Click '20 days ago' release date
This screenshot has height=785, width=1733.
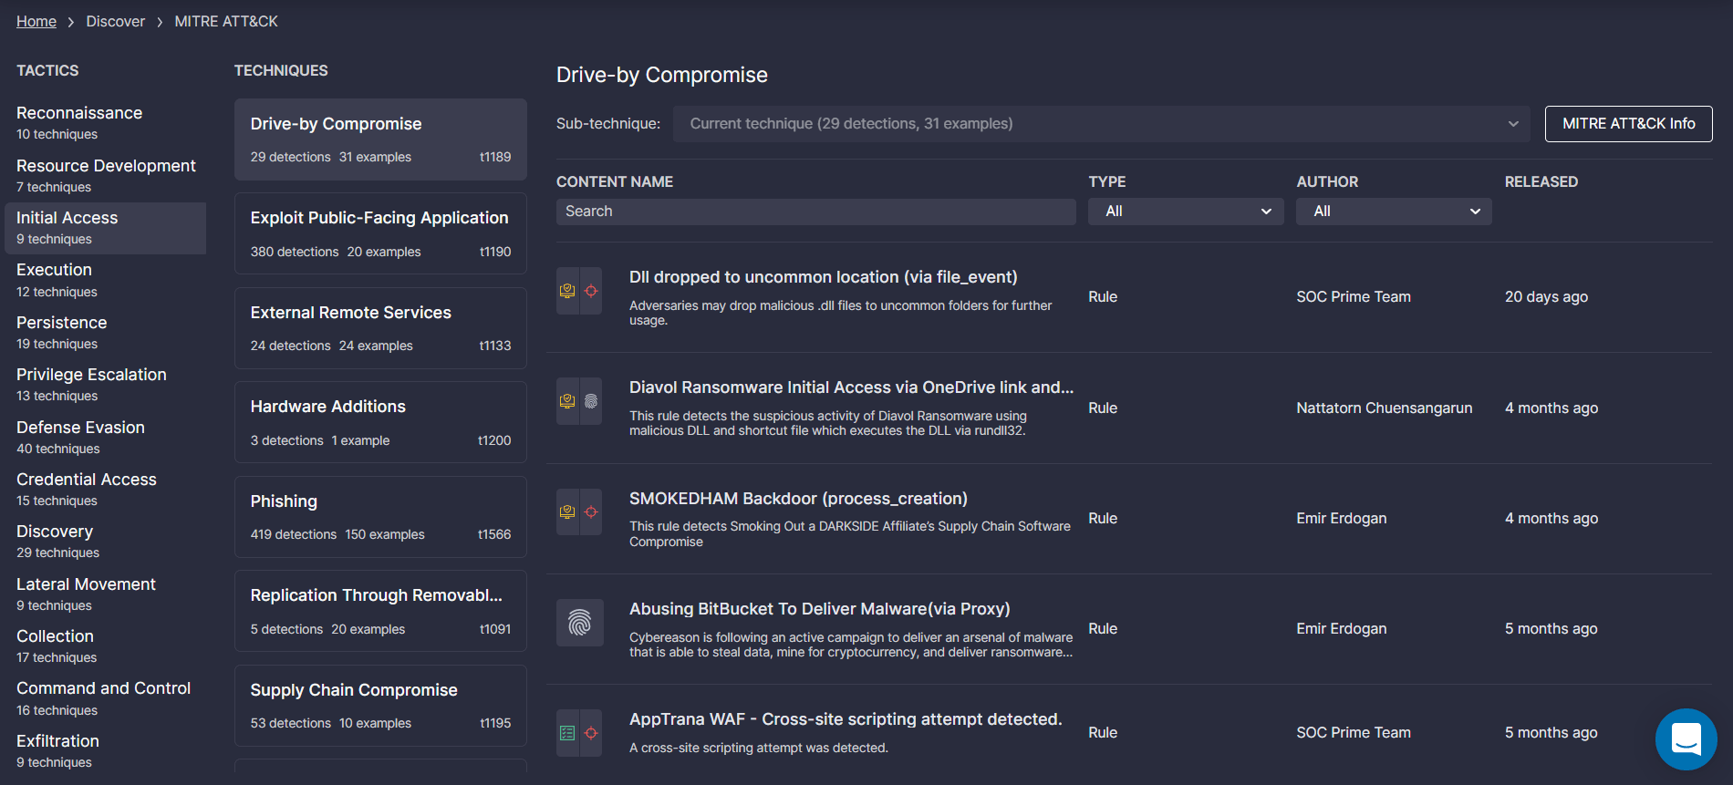1546,296
